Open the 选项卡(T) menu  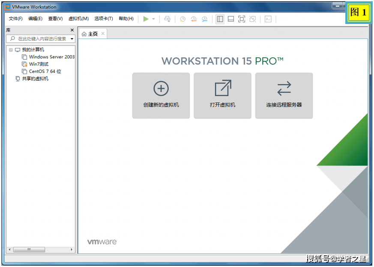[104, 18]
